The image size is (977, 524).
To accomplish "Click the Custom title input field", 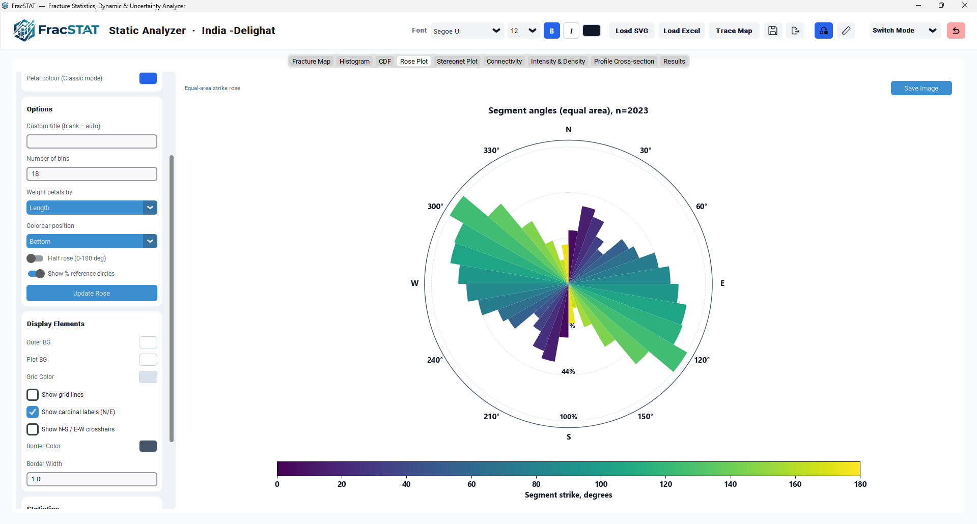I will click(92, 141).
